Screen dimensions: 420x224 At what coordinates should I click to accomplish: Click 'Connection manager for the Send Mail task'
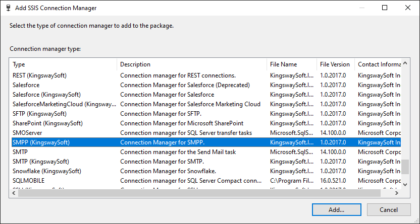pos(178,152)
